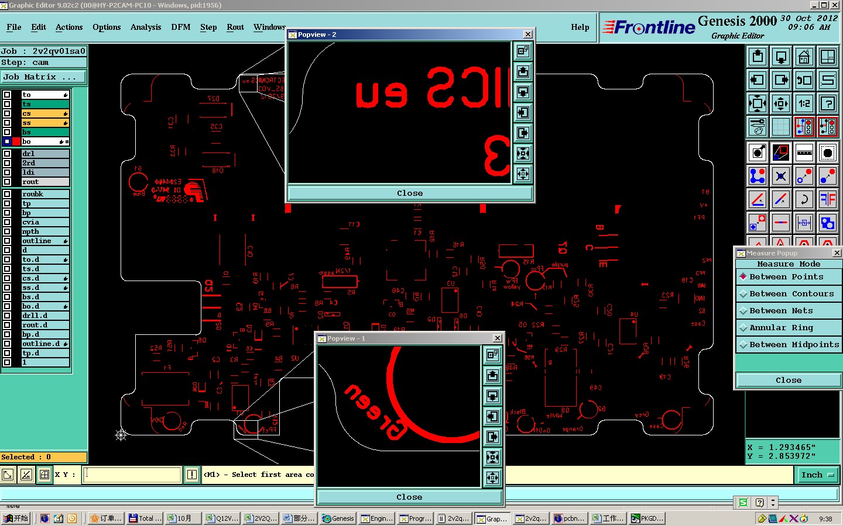Click the home view icon

pyautogui.click(x=804, y=57)
